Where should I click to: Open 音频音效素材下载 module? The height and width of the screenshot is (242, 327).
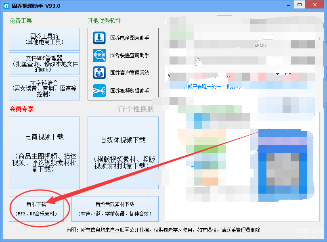(x=115, y=209)
